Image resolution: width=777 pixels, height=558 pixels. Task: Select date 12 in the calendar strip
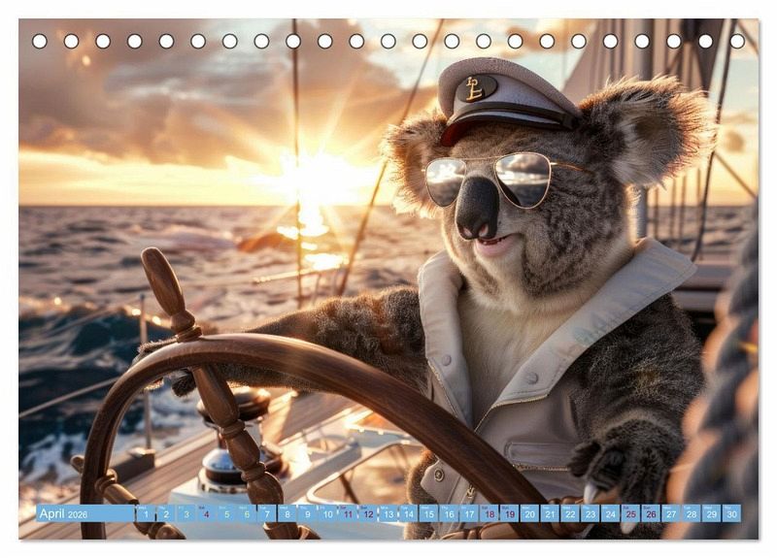coord(368,513)
